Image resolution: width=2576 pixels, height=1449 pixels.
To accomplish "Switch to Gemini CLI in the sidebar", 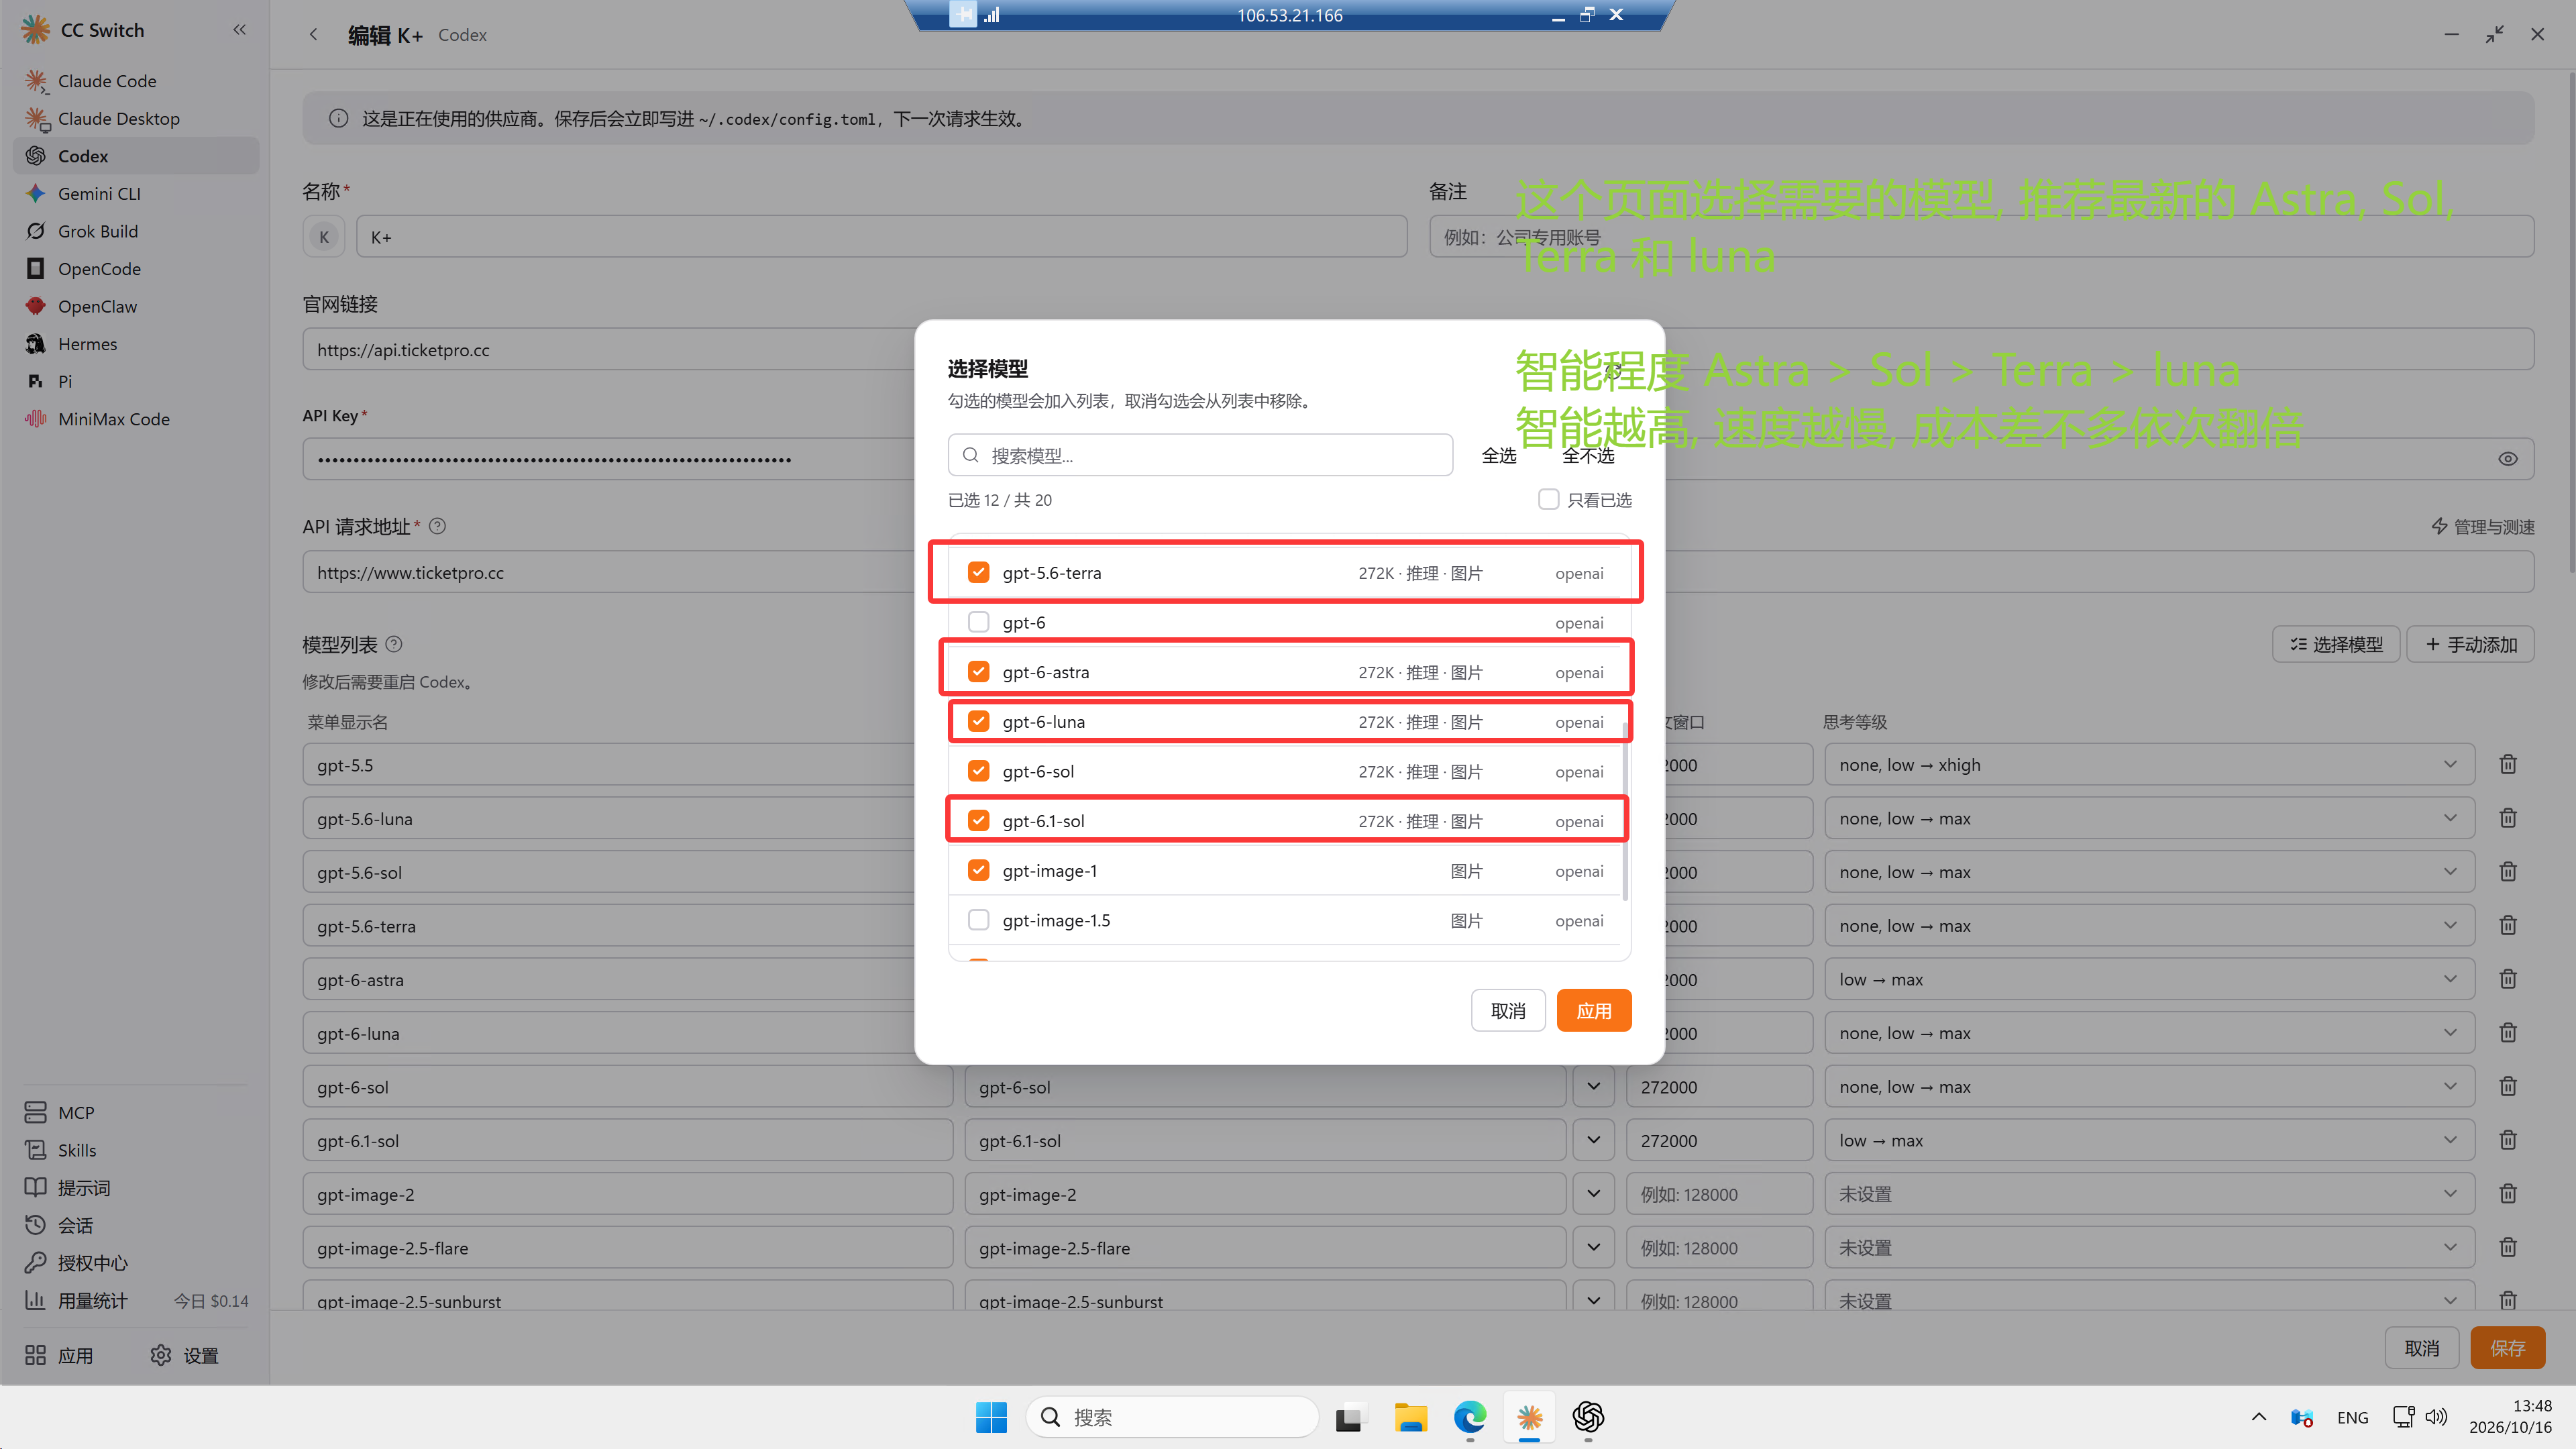I will [136, 194].
